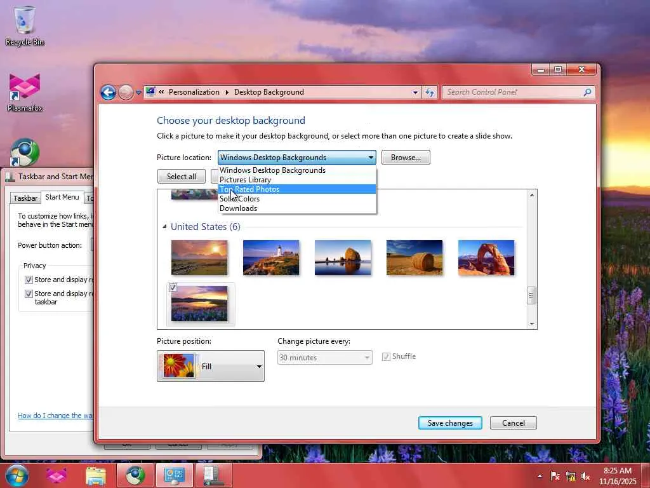Collapse the Picture location dropdown arrow
The height and width of the screenshot is (488, 650).
pyautogui.click(x=371, y=158)
